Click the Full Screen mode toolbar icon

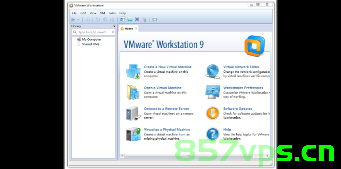click(x=137, y=20)
